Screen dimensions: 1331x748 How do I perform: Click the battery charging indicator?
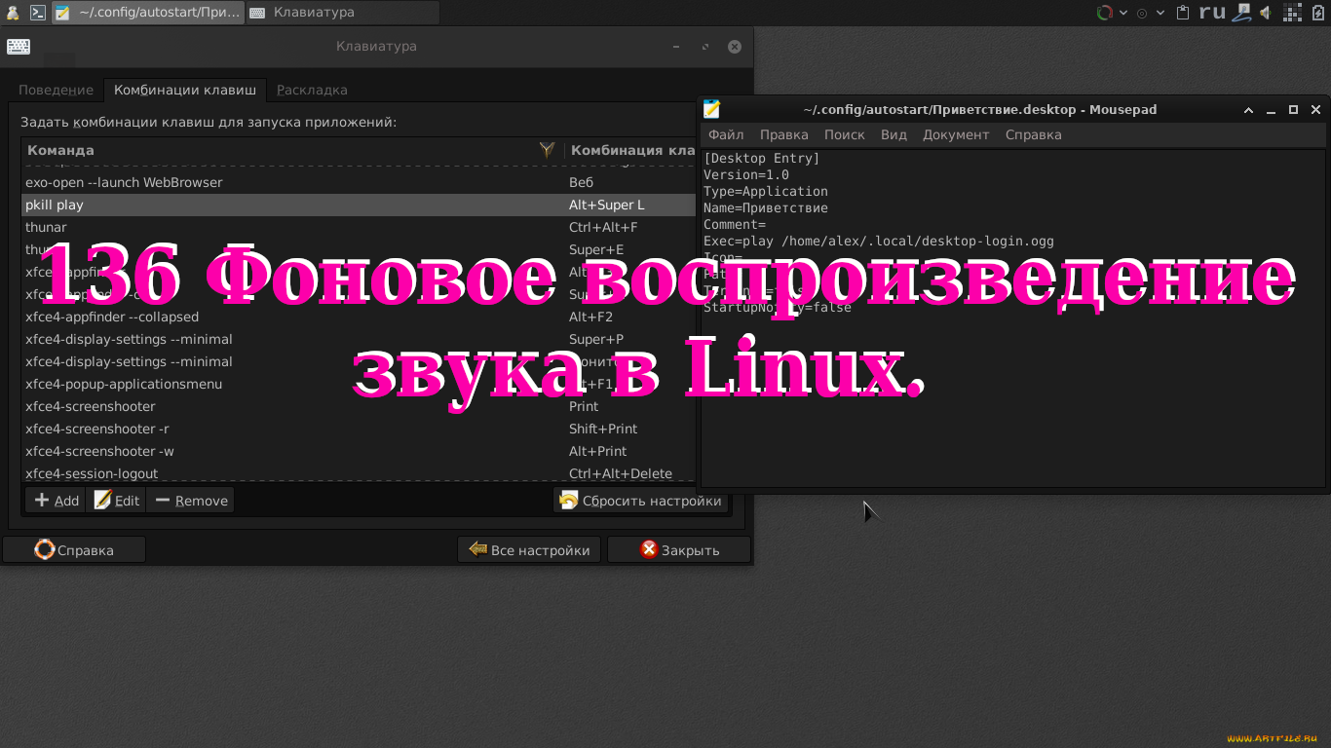coord(1318,13)
